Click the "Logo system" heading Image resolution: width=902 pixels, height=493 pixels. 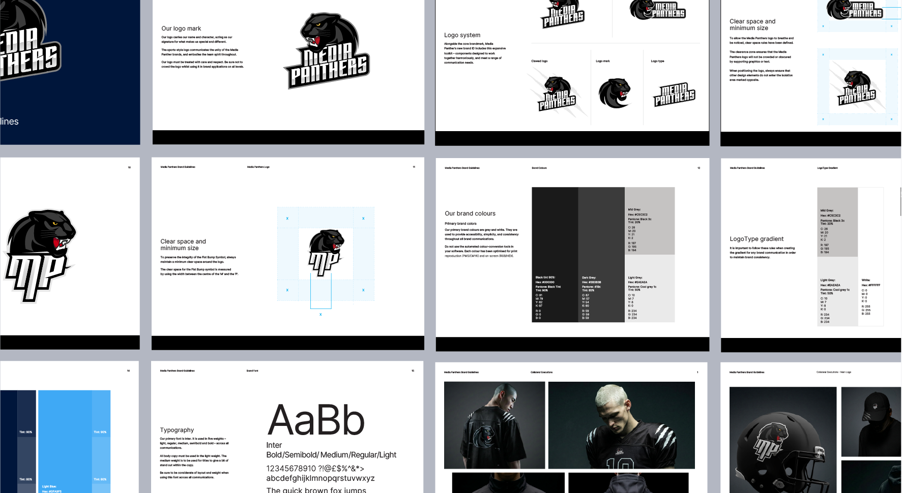coord(462,35)
